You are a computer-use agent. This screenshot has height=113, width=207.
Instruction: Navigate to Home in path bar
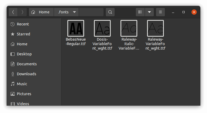(41, 12)
